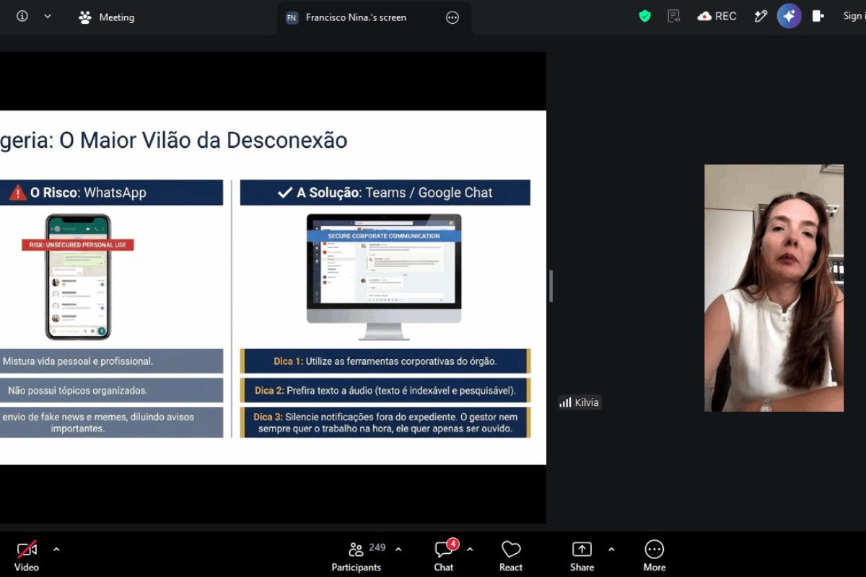Expand video options chevron beside Video

pos(56,550)
